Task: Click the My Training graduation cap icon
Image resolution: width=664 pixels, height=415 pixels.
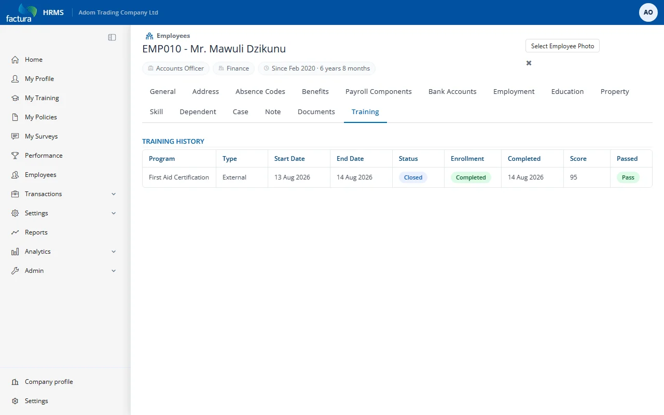Action: coord(15,98)
